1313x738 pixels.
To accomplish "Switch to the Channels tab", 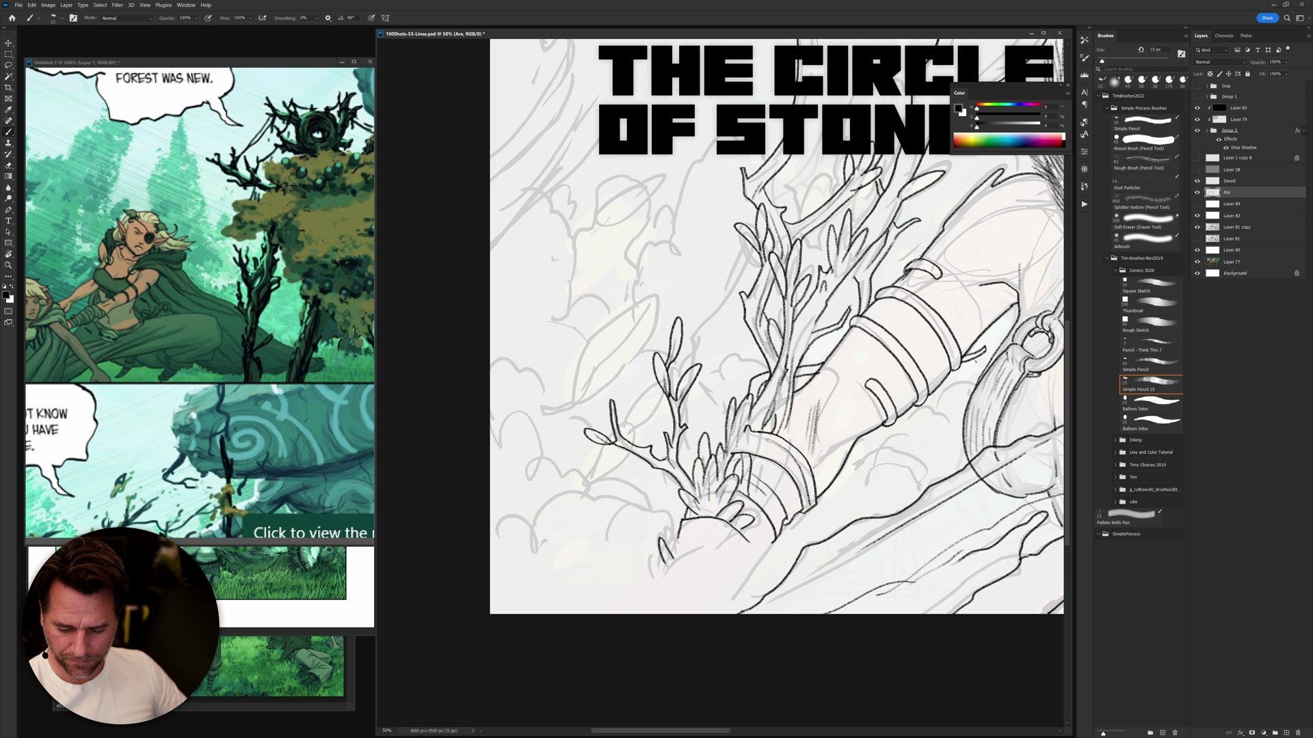I will [x=1223, y=36].
